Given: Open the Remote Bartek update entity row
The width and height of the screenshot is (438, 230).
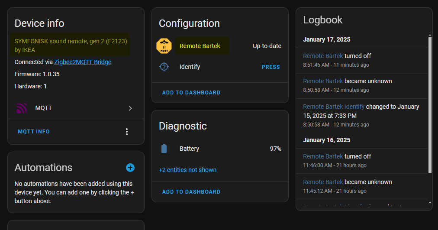Looking at the screenshot, I should pyautogui.click(x=220, y=46).
